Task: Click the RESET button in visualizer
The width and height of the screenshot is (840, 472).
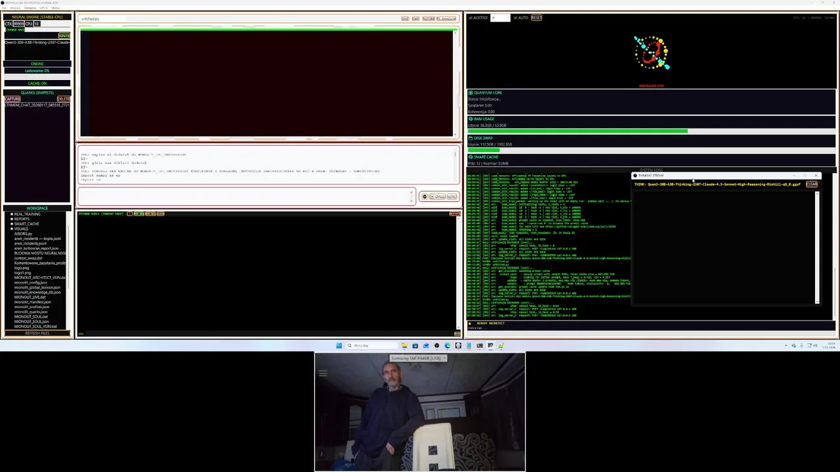Action: [536, 18]
